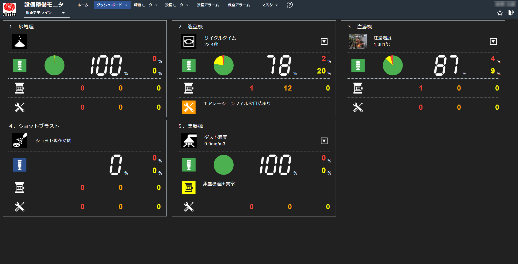
Task: Expand the ダスト濃度 dropdown in 集塵機
Action: click(324, 141)
